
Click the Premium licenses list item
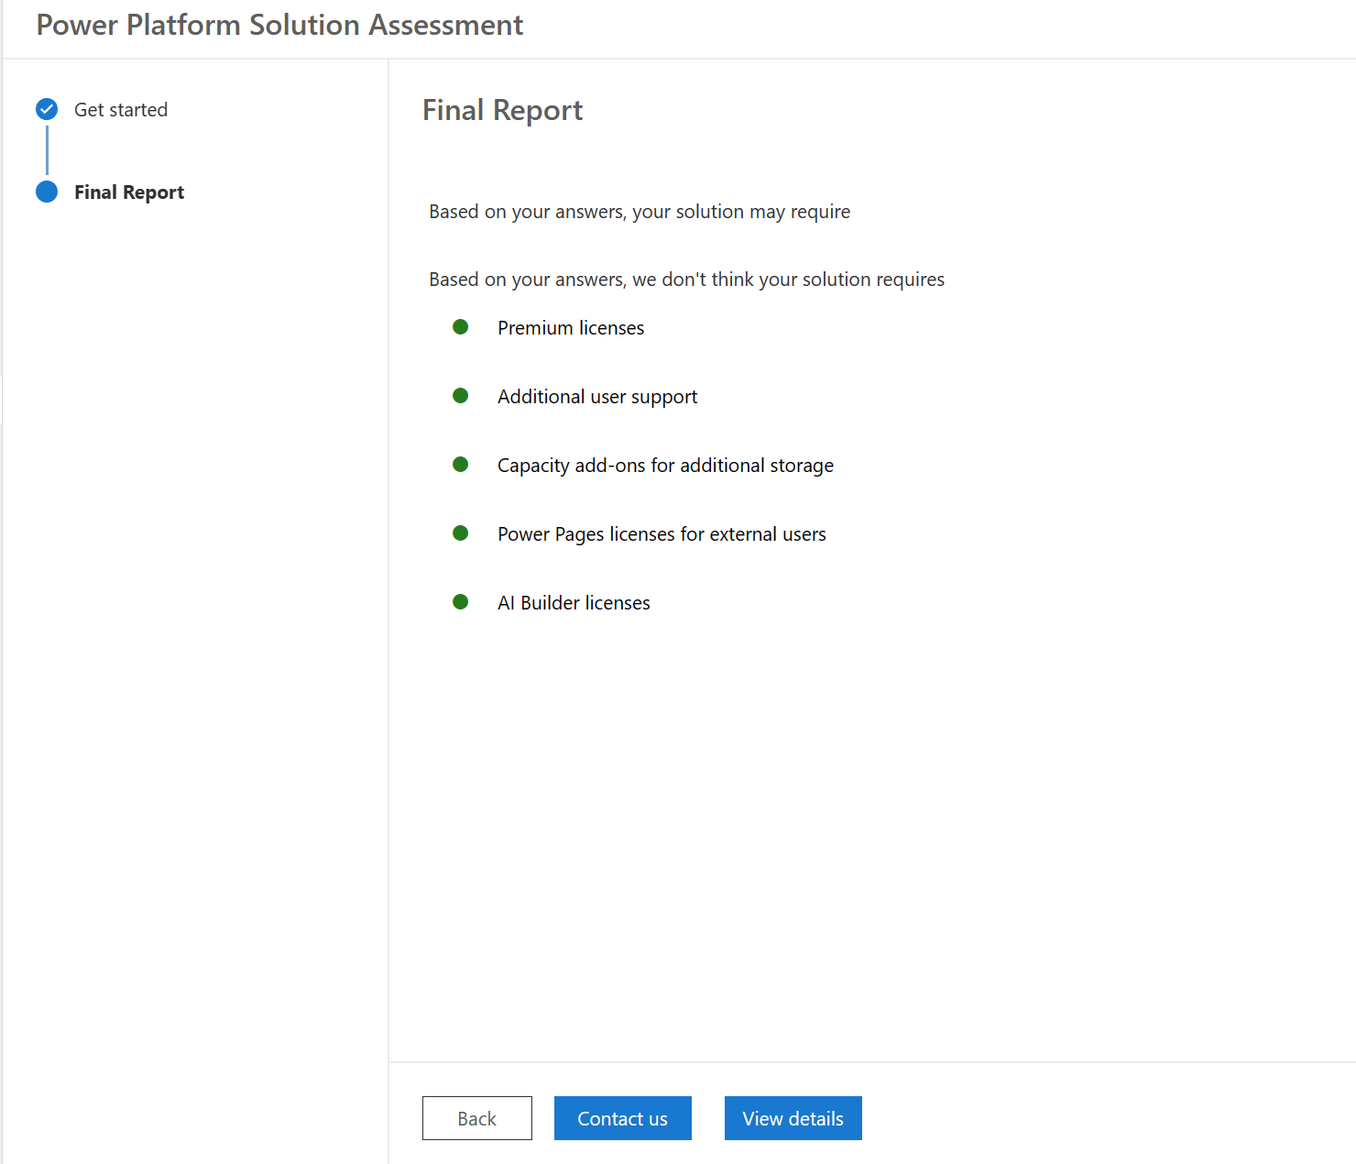(570, 327)
